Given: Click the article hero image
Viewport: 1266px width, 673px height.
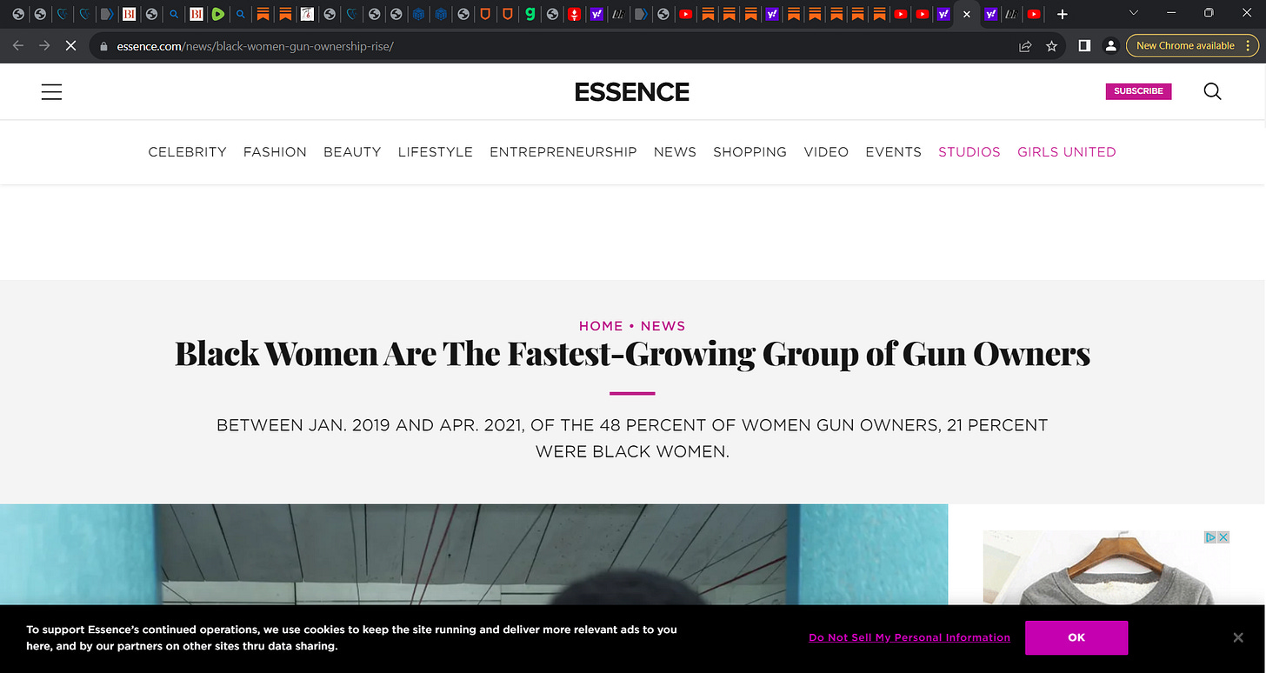Looking at the screenshot, I should (474, 554).
